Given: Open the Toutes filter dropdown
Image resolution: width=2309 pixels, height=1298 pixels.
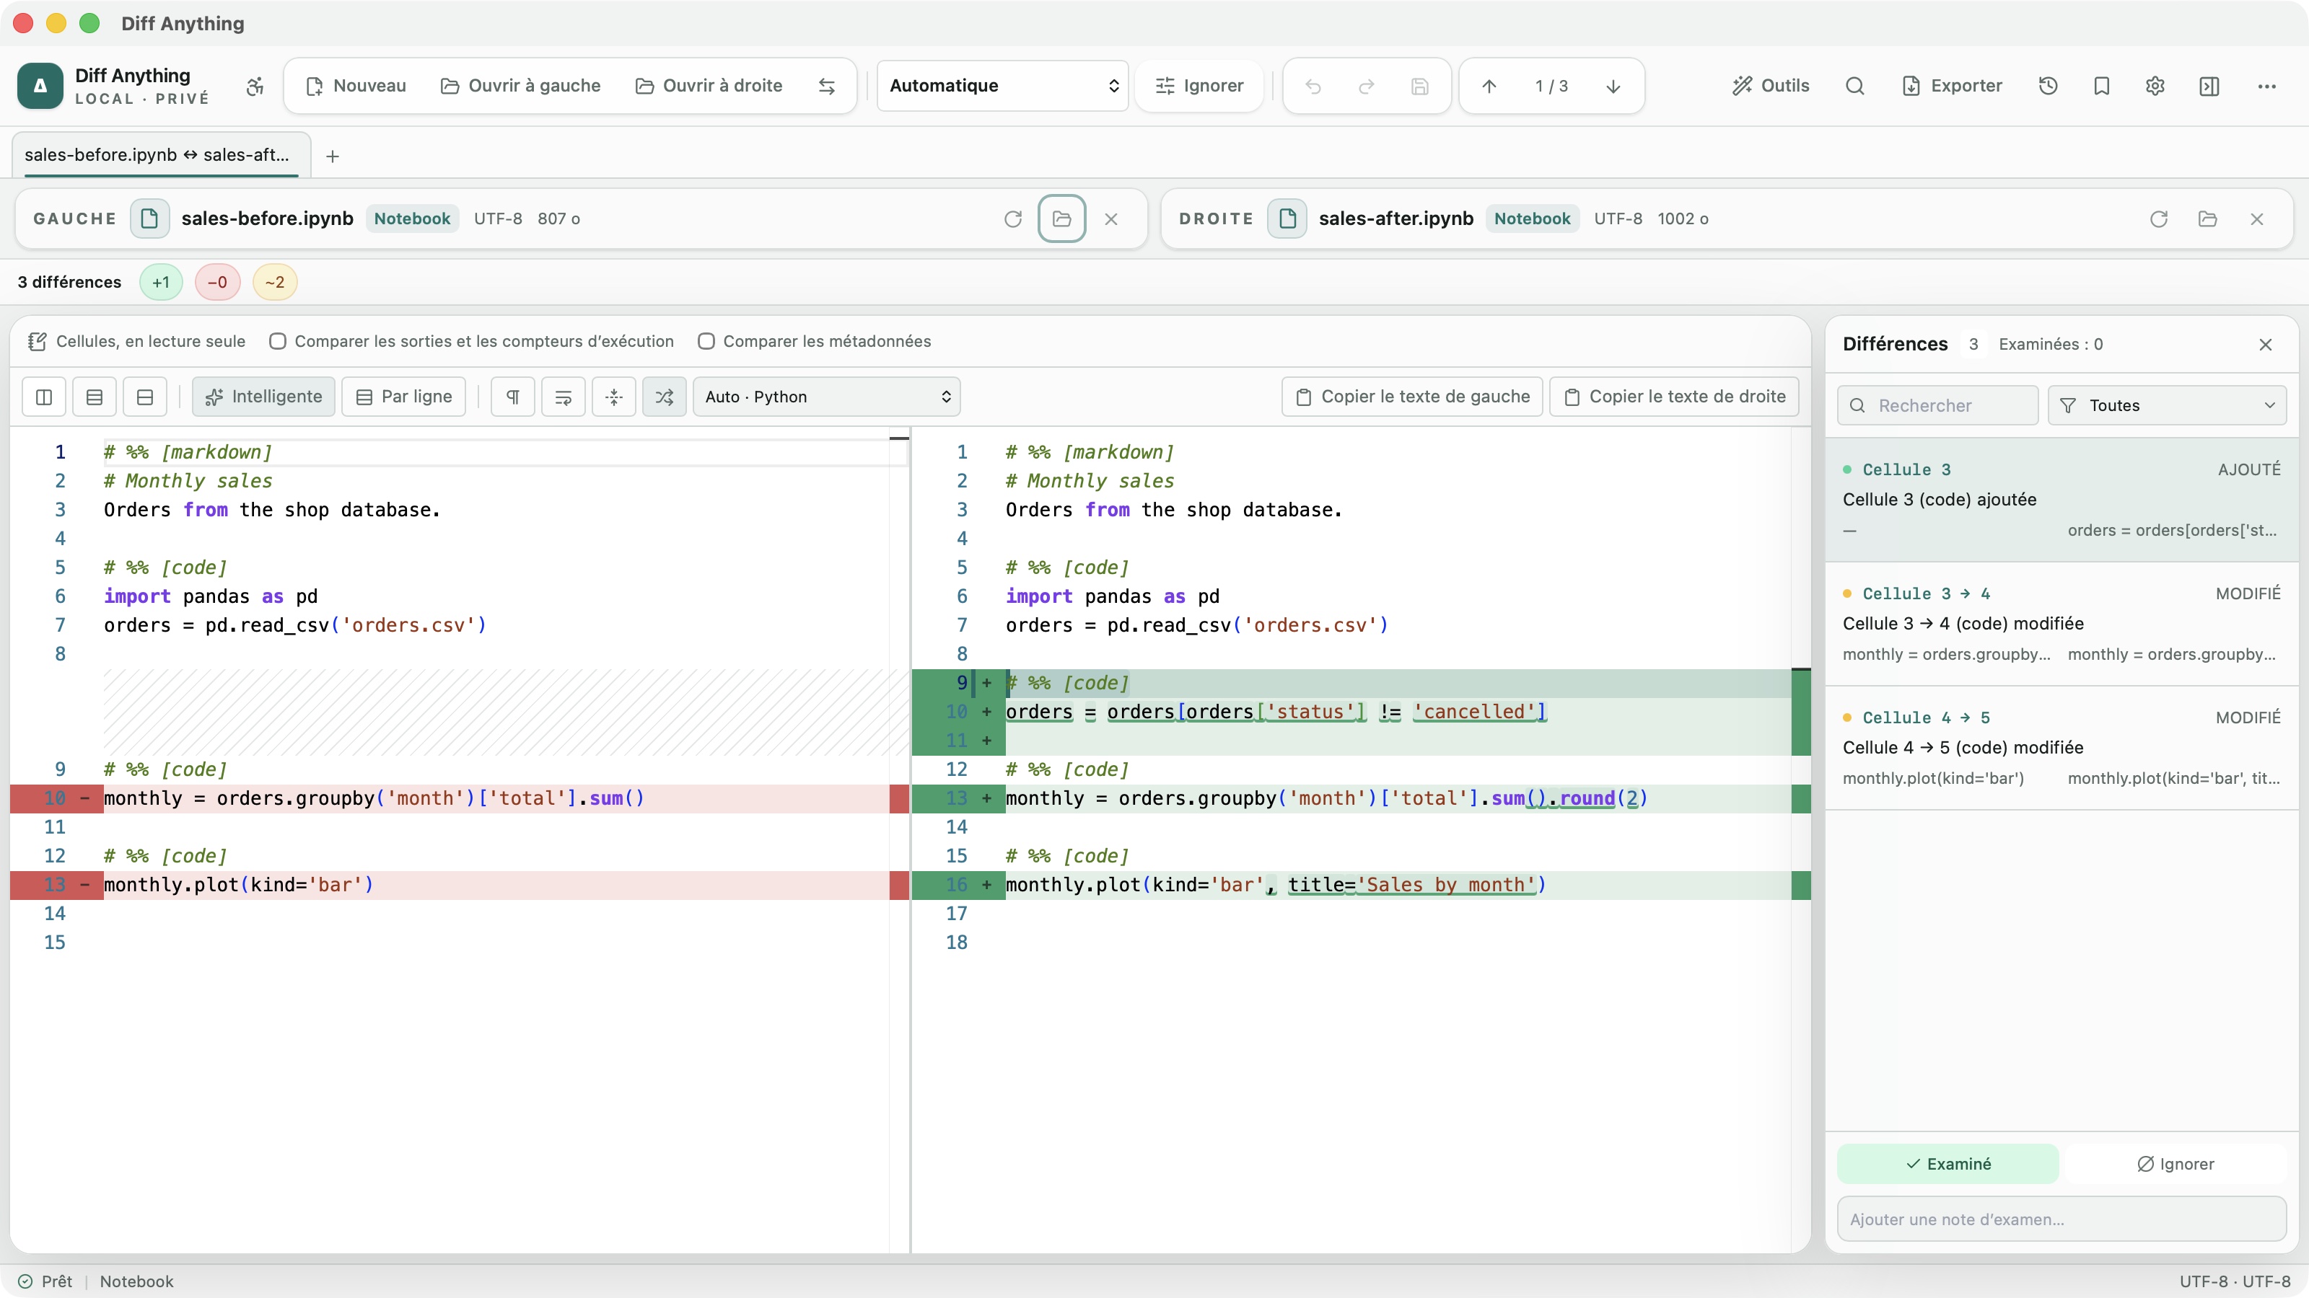Looking at the screenshot, I should 2168,406.
